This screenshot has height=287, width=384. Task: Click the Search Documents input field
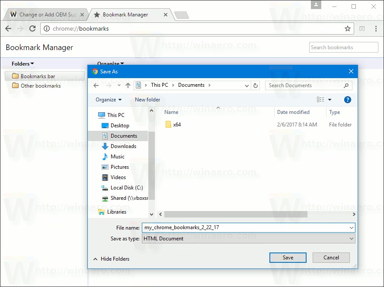tap(303, 85)
